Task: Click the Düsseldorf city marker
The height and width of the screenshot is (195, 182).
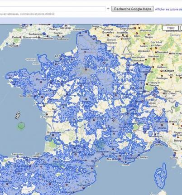Action: pyautogui.click(x=135, y=28)
